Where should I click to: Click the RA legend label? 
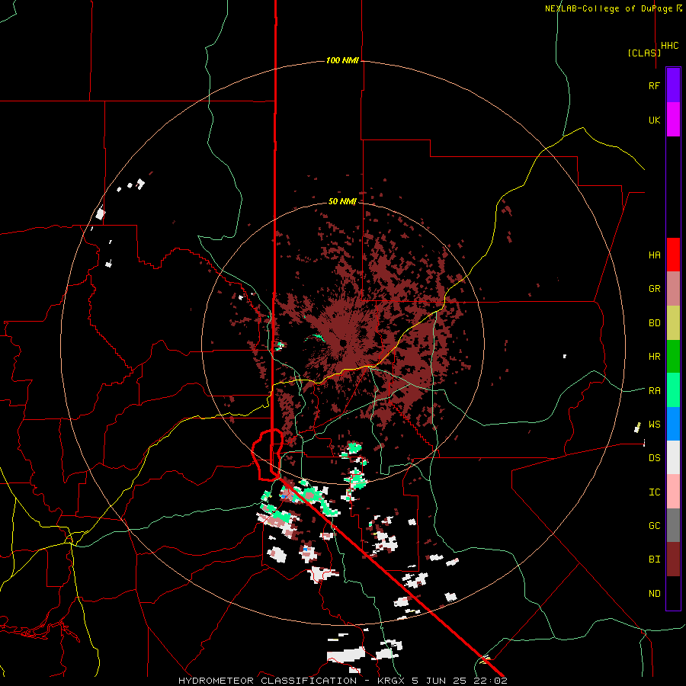654,391
